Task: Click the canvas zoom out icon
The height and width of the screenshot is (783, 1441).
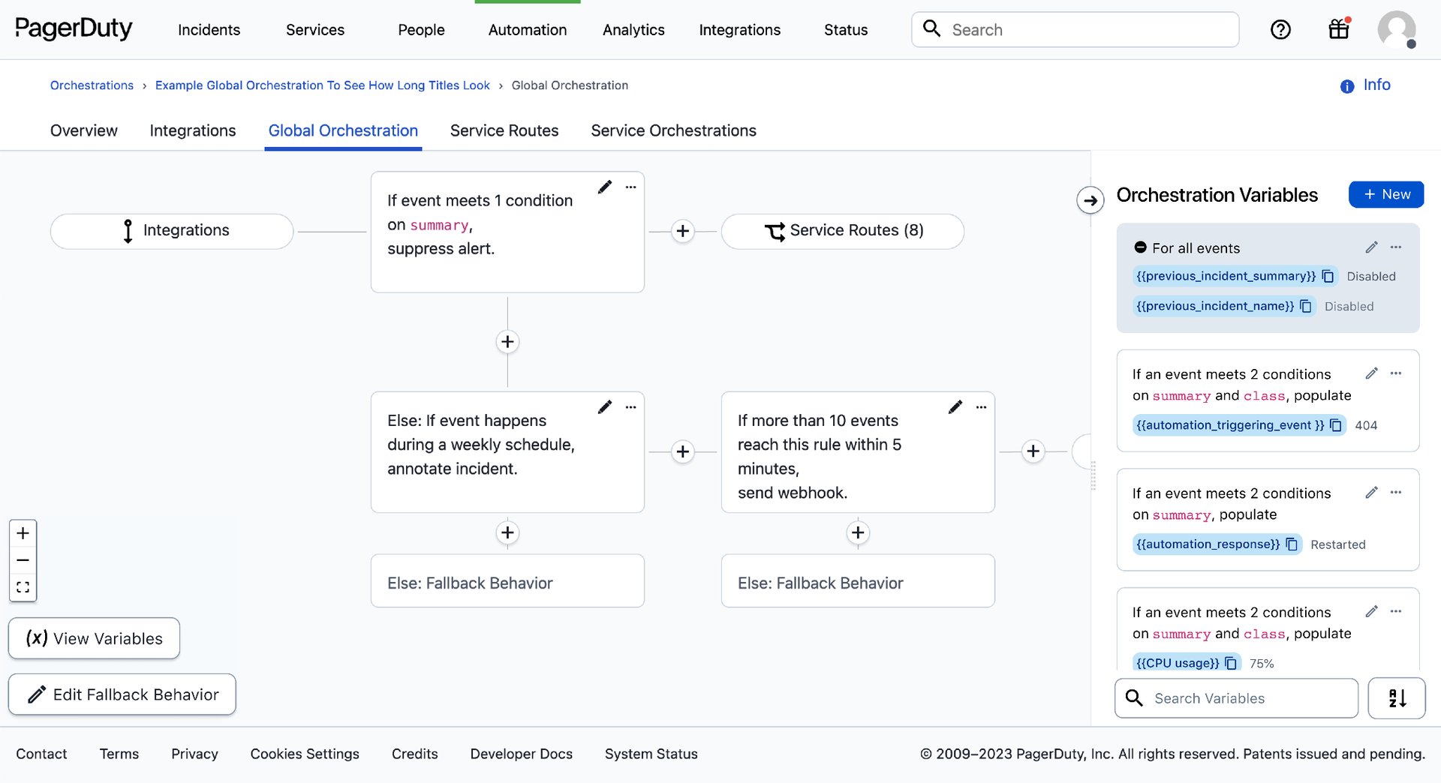Action: (x=23, y=559)
